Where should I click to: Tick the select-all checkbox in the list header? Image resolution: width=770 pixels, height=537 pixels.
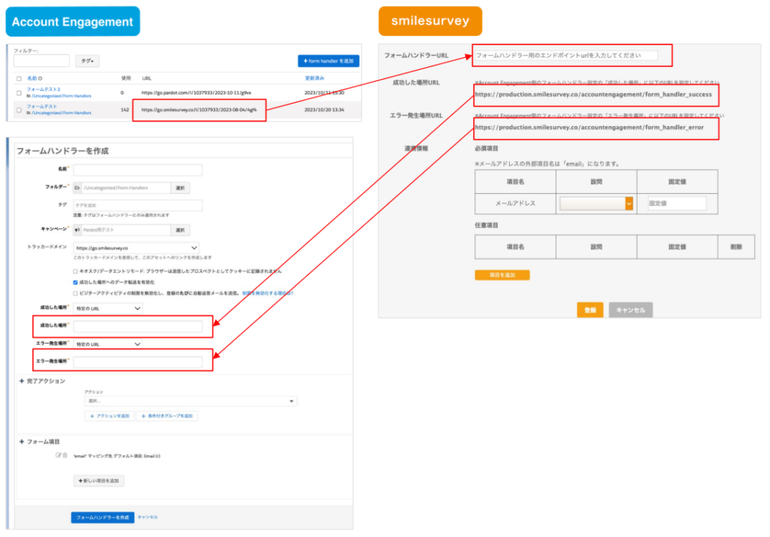(19, 78)
